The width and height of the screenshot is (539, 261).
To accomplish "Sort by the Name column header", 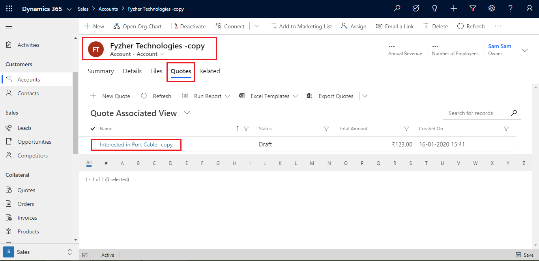I will tap(106, 129).
